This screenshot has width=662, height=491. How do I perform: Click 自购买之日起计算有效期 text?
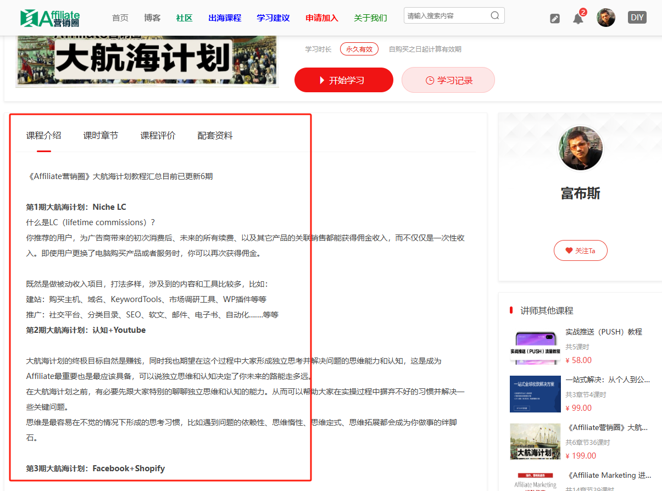tap(425, 49)
